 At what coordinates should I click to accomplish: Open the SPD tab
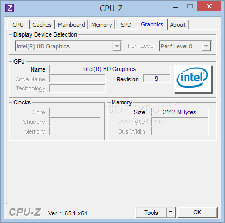(126, 25)
